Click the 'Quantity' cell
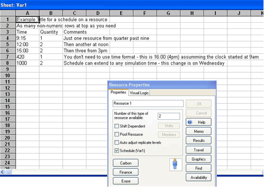This screenshot has height=187, width=264. click(x=51, y=32)
